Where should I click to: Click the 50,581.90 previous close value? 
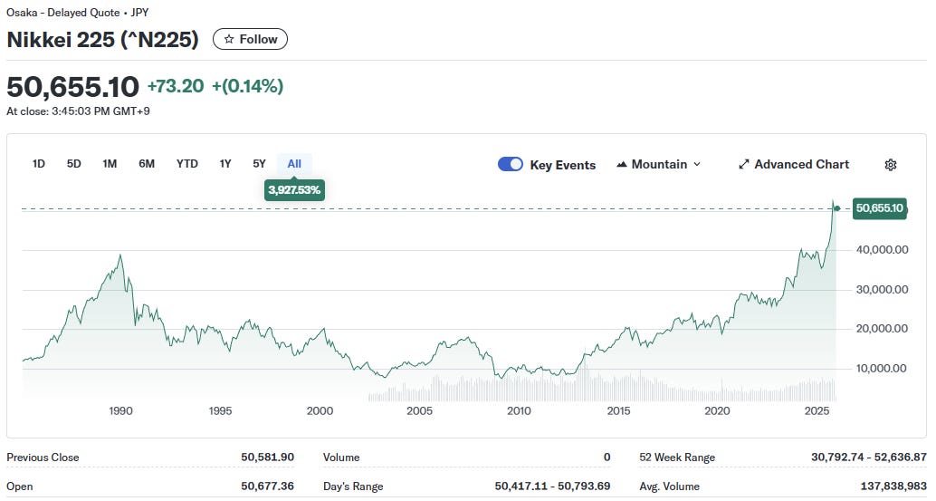click(x=267, y=458)
